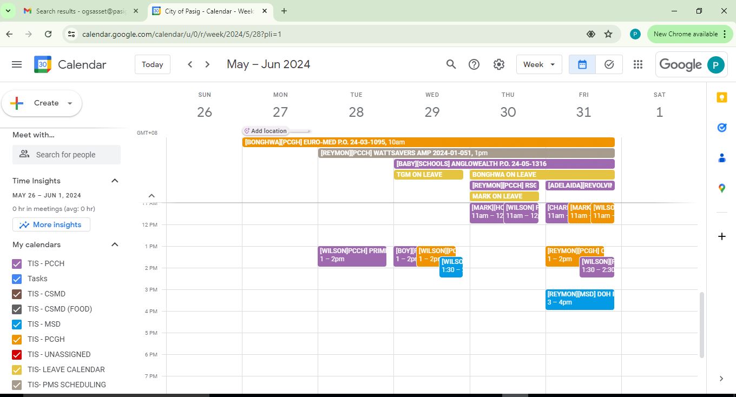Open BONGHWA PCGH EURO-MED all-day event
Screen dimensions: 736x397
point(429,142)
